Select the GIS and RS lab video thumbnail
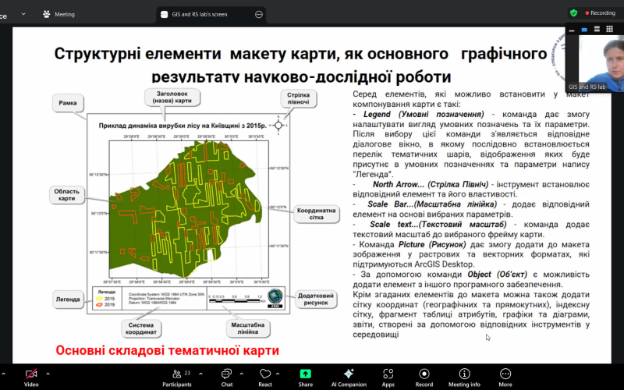The height and width of the screenshot is (390, 624). 595,60
